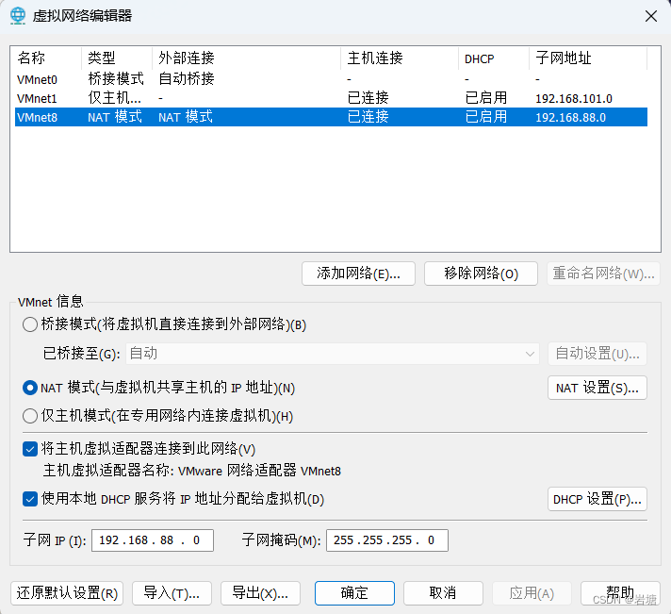This screenshot has height=614, width=671.
Task: Toggle 将主机虚拟适配器连接到此网络 checkbox
Action: pos(30,449)
